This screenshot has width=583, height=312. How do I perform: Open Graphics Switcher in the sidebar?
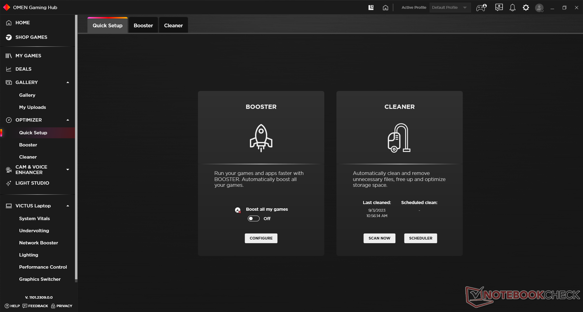pos(40,279)
